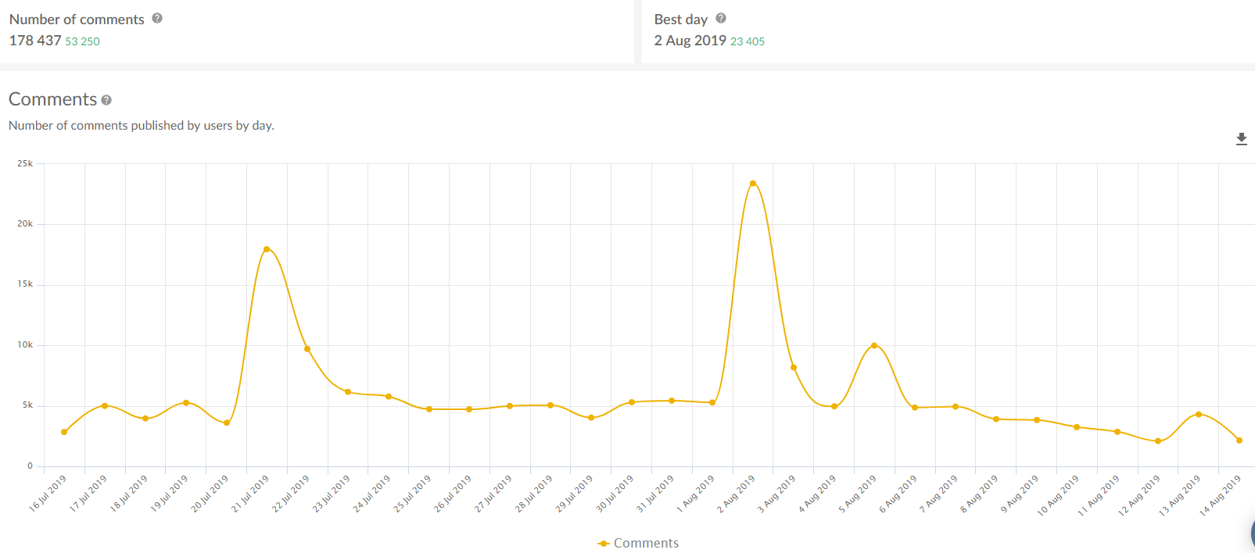The height and width of the screenshot is (553, 1255).
Task: Click the 14 Aug 2019 data point
Action: click(x=1239, y=441)
